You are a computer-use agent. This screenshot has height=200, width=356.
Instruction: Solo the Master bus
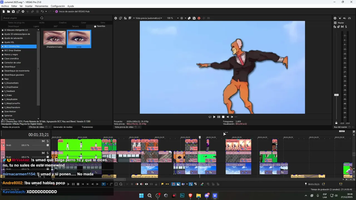pyautogui.click(x=346, y=27)
